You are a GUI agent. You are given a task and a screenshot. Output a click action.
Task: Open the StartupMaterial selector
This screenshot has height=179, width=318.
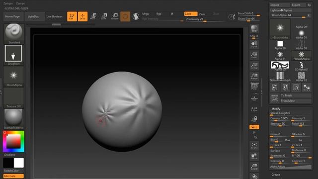point(14,119)
